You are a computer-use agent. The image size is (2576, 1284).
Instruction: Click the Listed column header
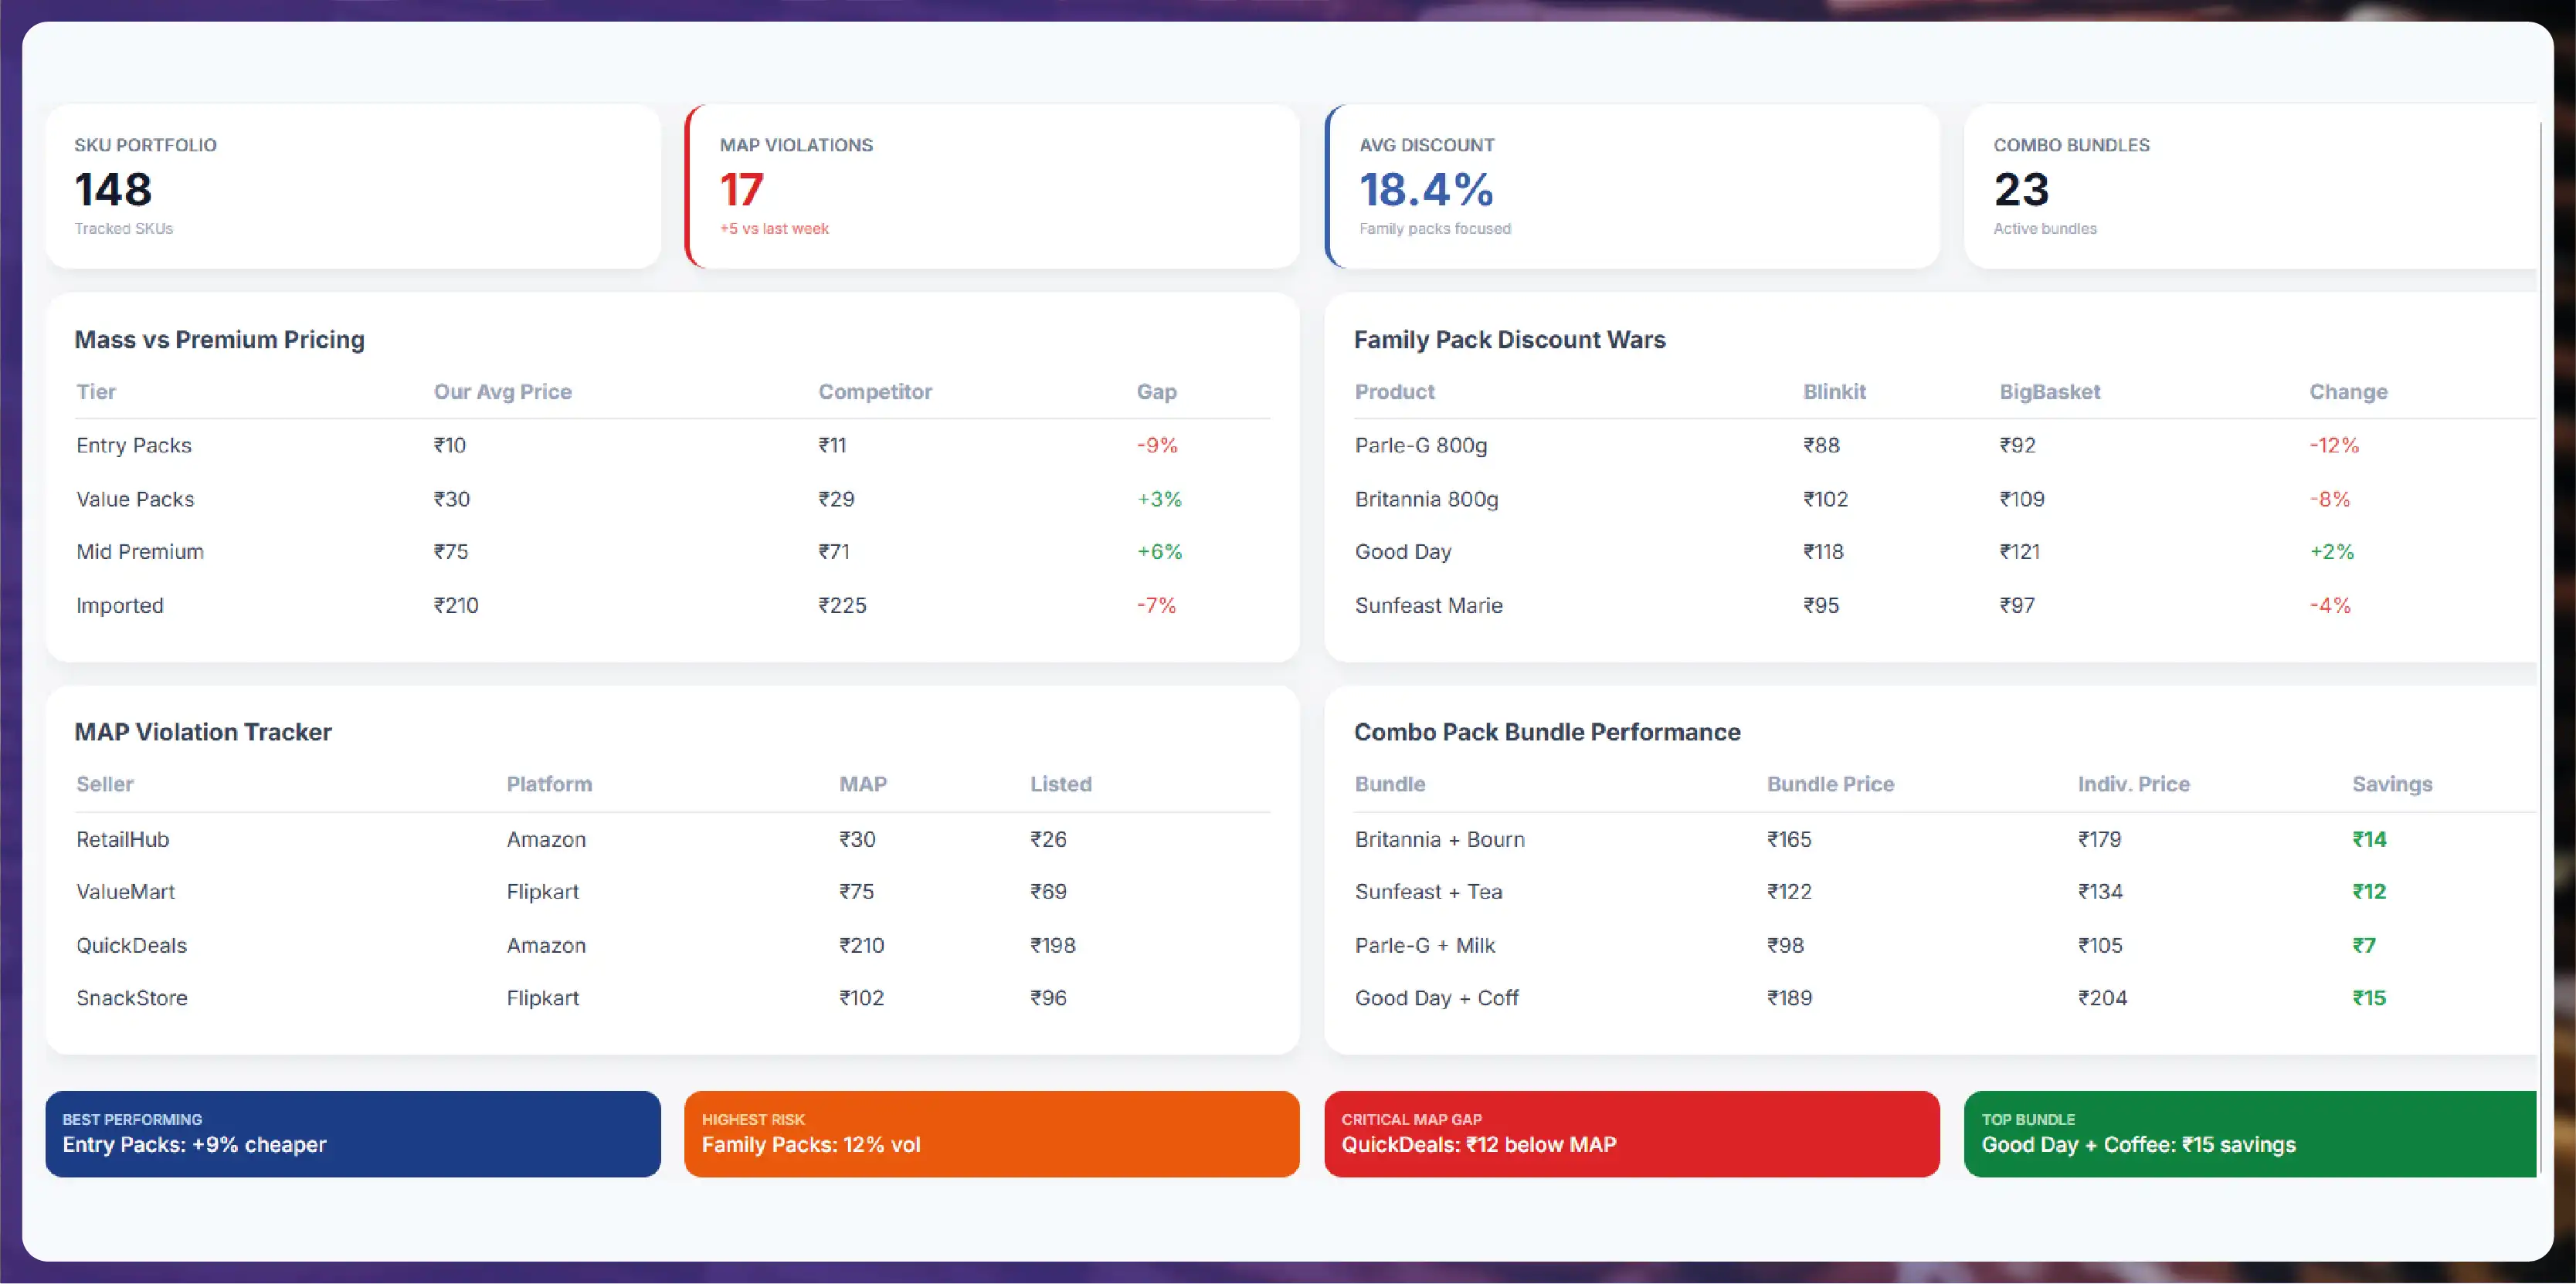1061,784
